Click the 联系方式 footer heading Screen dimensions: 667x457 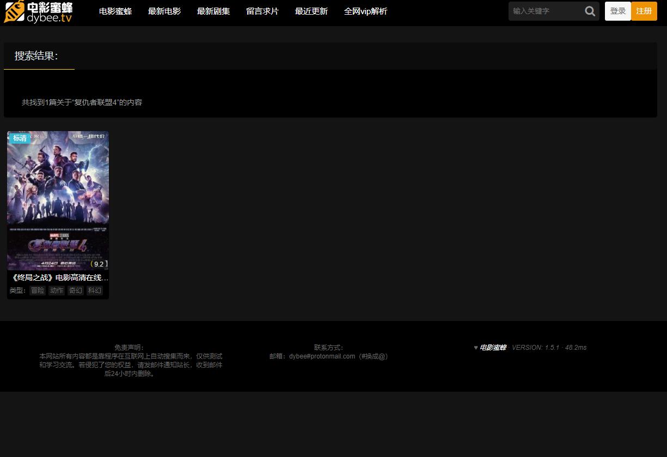[x=329, y=348]
